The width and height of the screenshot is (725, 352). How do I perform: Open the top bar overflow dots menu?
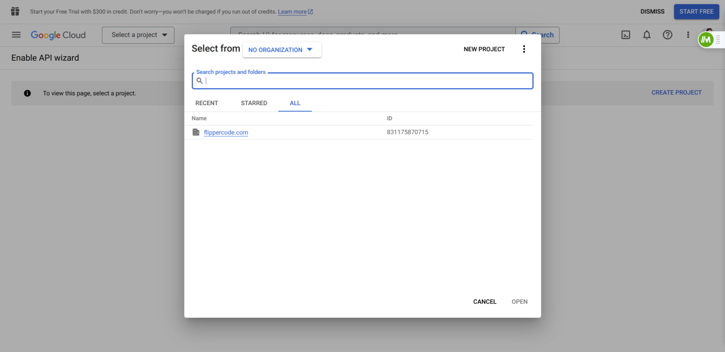coord(688,35)
